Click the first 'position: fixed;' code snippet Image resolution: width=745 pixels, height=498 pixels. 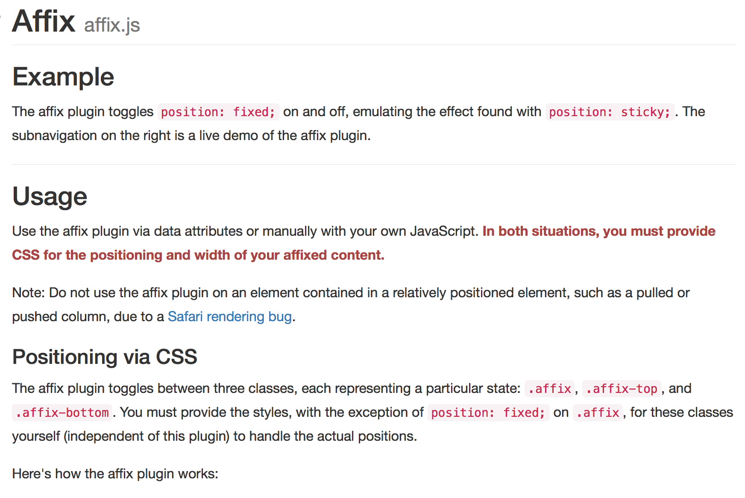tap(218, 112)
